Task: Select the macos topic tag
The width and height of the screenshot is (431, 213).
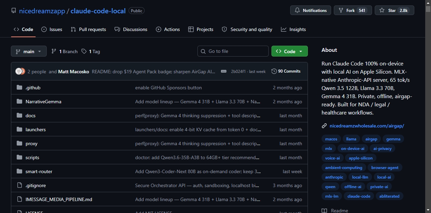Action: click(x=331, y=139)
